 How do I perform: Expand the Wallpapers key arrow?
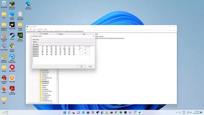[x=39, y=99]
